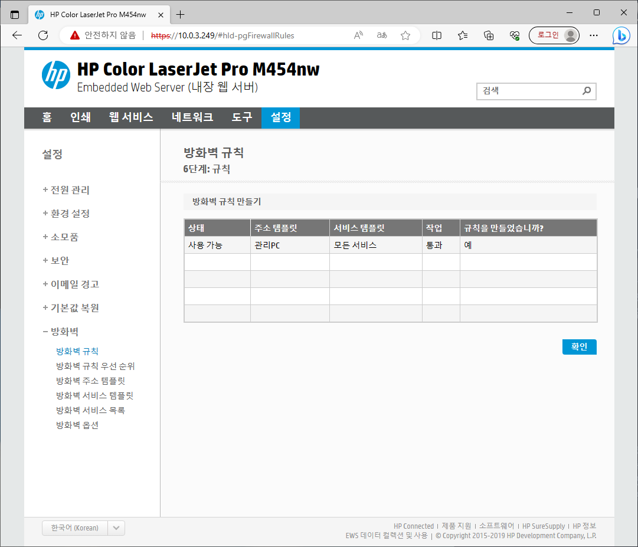Viewport: 638px width, 547px height.
Task: Click the 작업 column header
Action: [x=441, y=228]
